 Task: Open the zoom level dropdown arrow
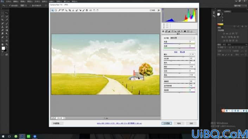(x=64, y=118)
